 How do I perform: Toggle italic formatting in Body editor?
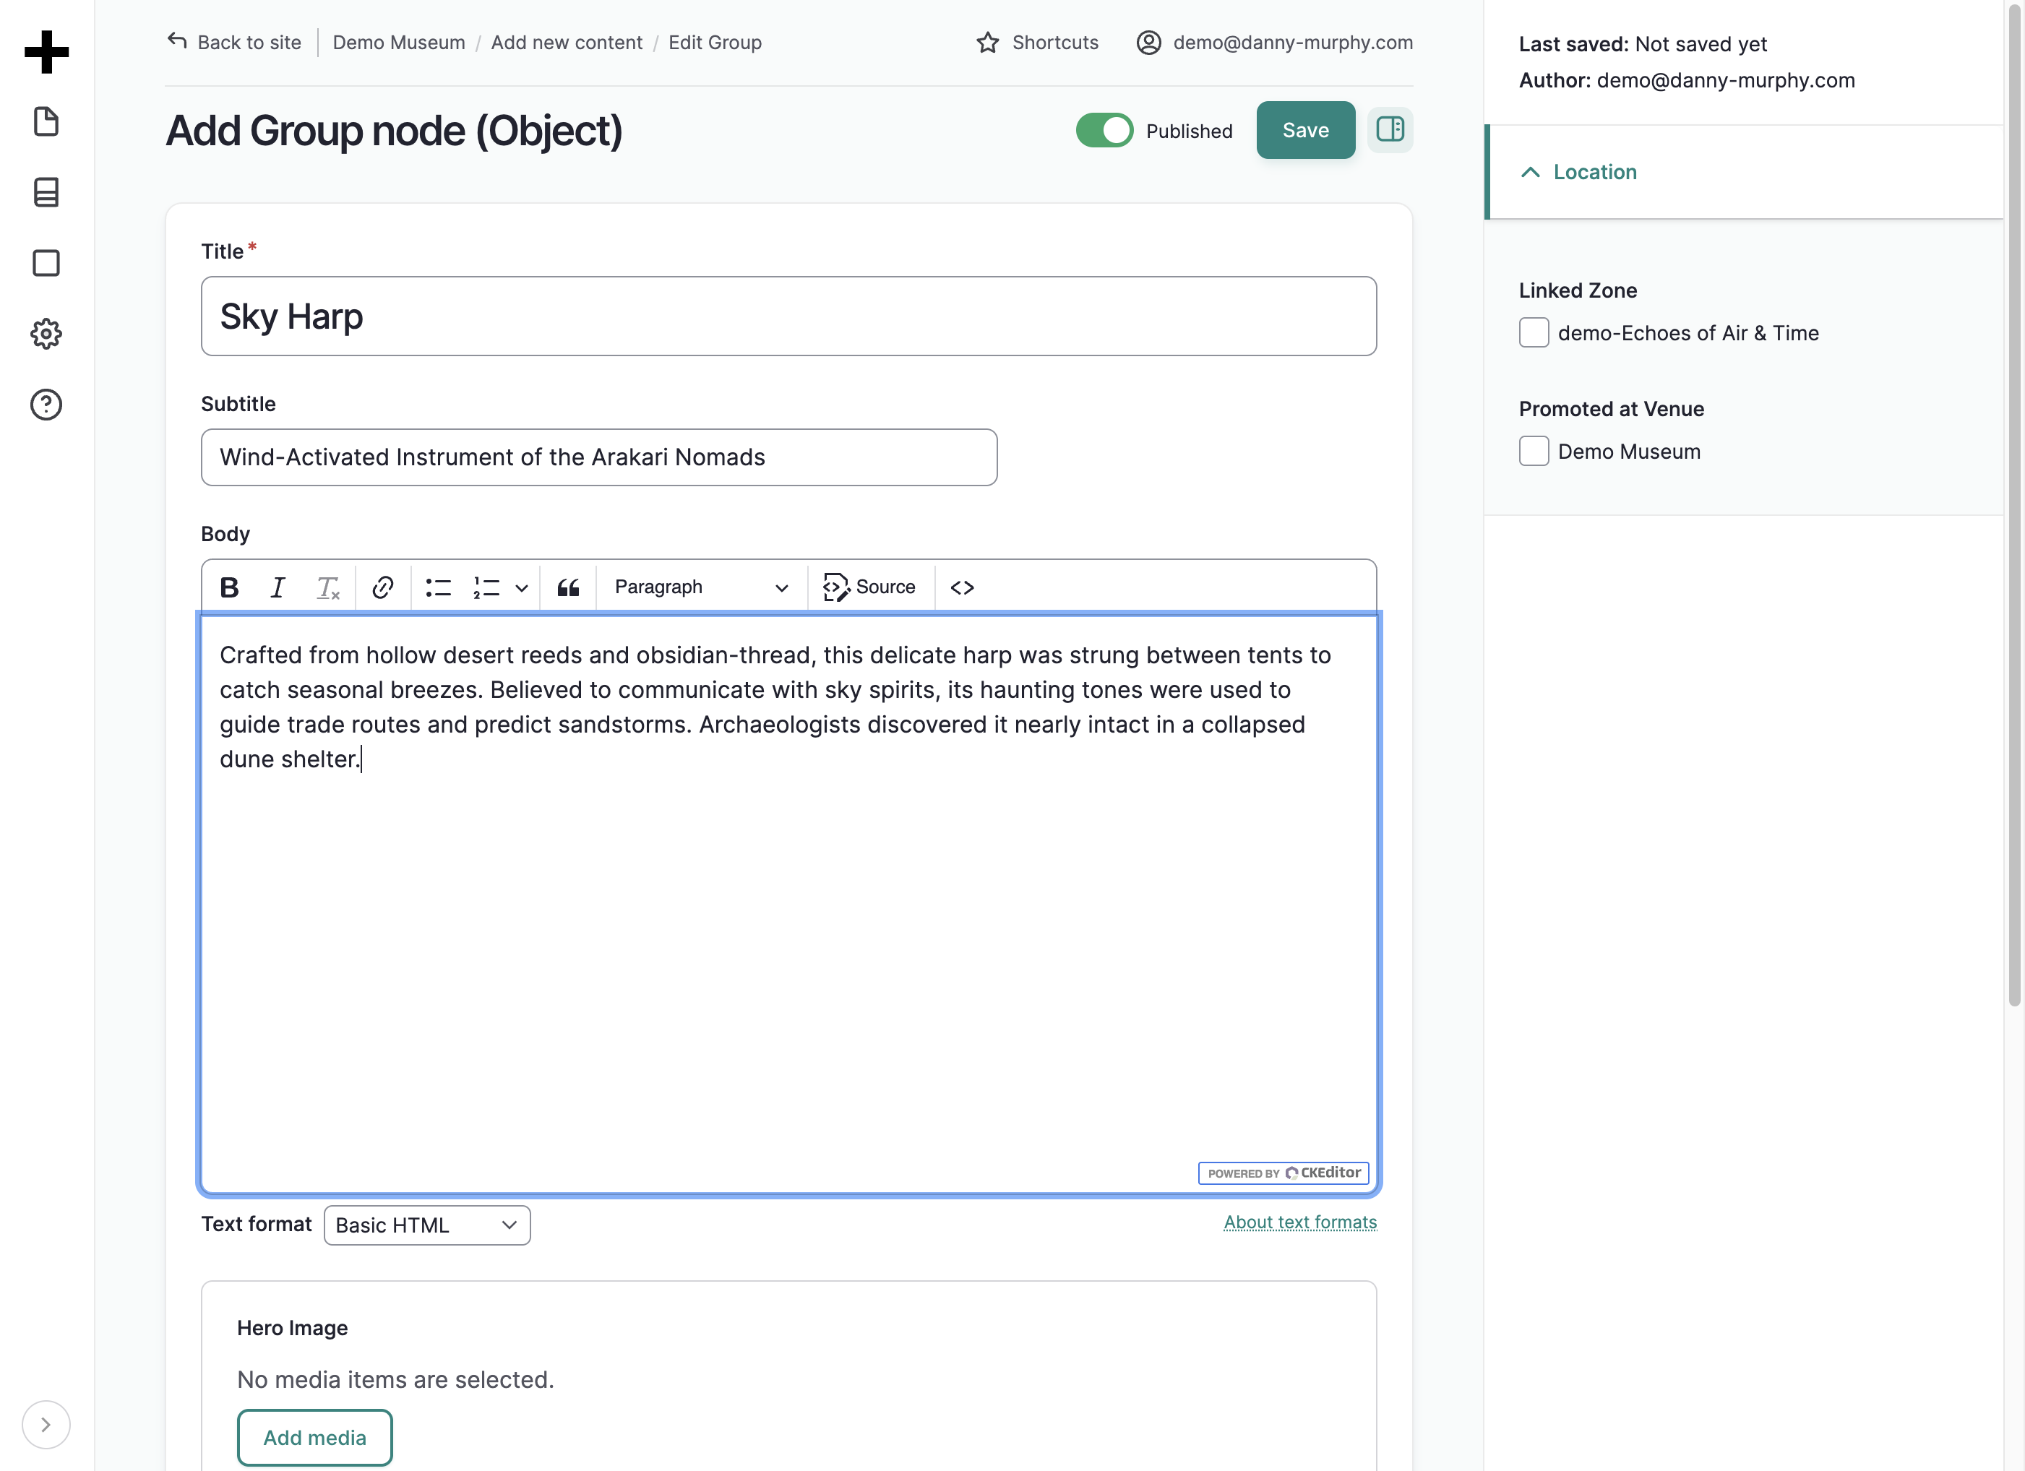click(278, 587)
